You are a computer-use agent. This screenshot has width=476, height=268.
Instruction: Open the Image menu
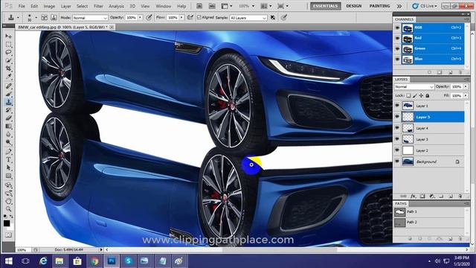49,6
